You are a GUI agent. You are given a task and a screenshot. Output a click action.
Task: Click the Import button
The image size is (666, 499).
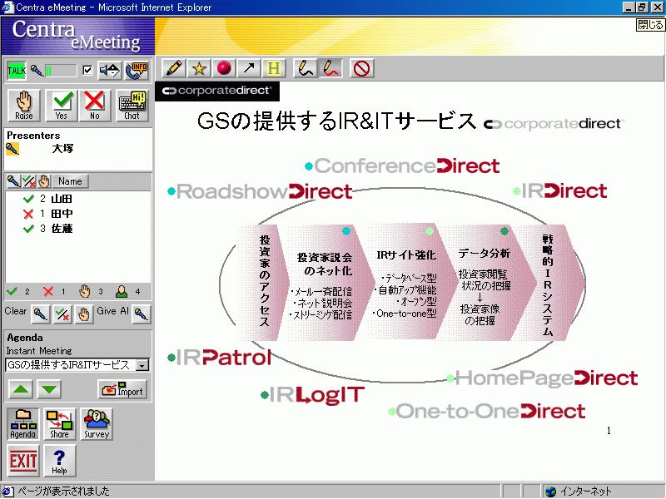122,389
